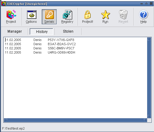
Task: Click the Run star icon
Action: coord(105,15)
